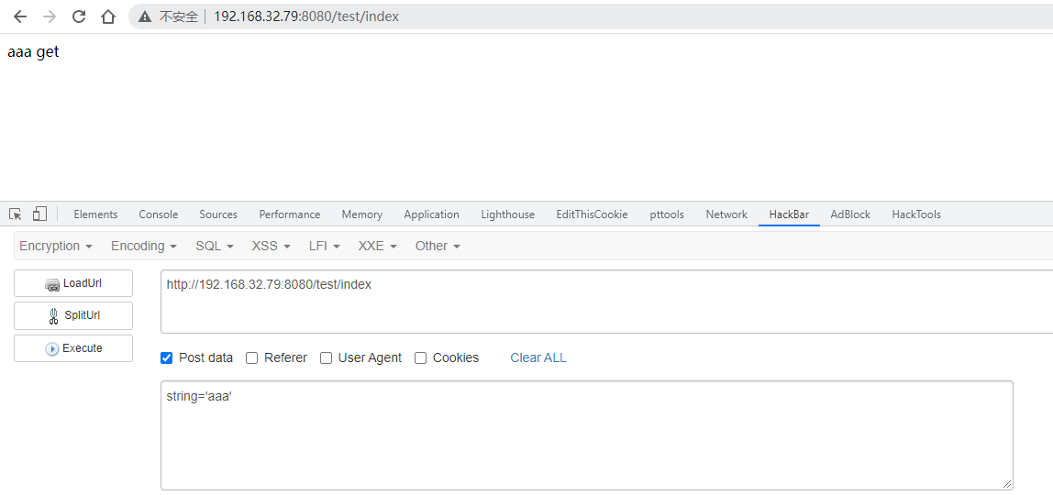Reload the page with the refresh icon

[x=79, y=16]
